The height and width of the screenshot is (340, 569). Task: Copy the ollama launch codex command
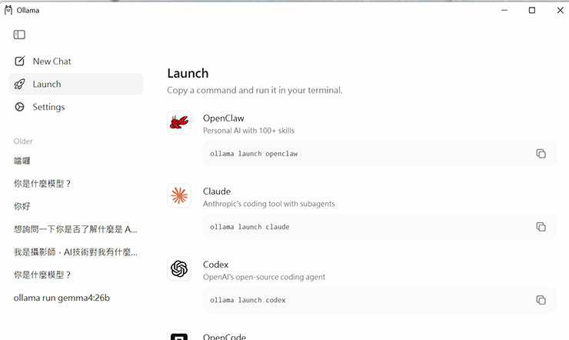click(x=541, y=300)
